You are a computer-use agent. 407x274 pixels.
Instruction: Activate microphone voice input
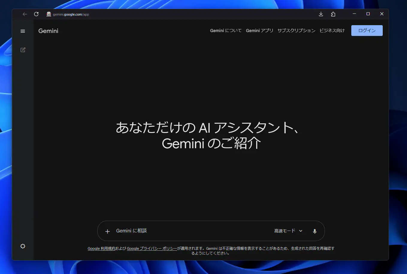coord(314,231)
